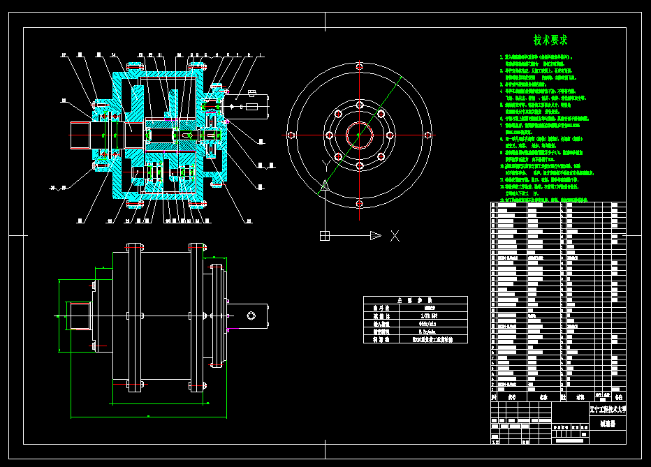
Task: Select the input shaft end in outline view
Action: [x=80, y=316]
